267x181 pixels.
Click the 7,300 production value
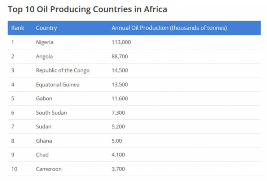coord(118,112)
